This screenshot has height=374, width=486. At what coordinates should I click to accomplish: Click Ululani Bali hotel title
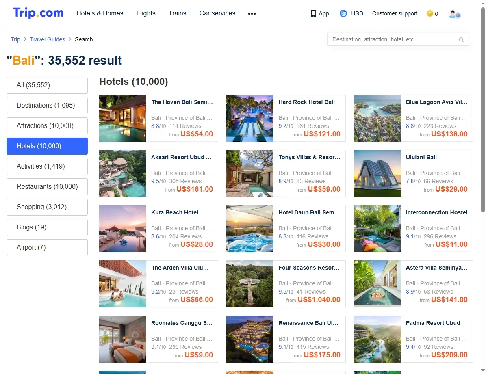(421, 157)
